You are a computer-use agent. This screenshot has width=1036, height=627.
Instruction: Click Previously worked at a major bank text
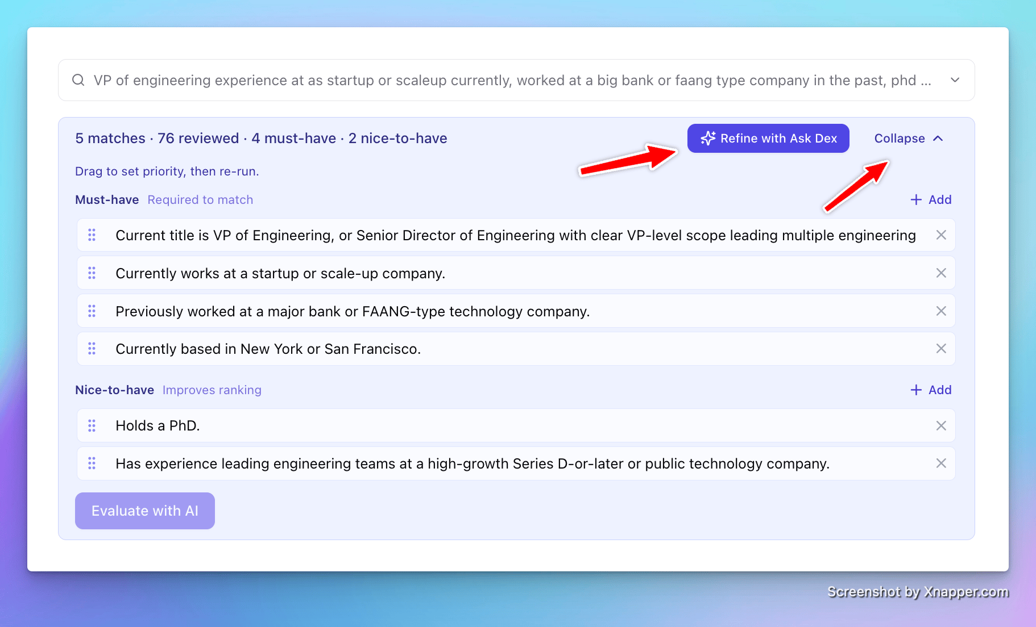point(353,311)
